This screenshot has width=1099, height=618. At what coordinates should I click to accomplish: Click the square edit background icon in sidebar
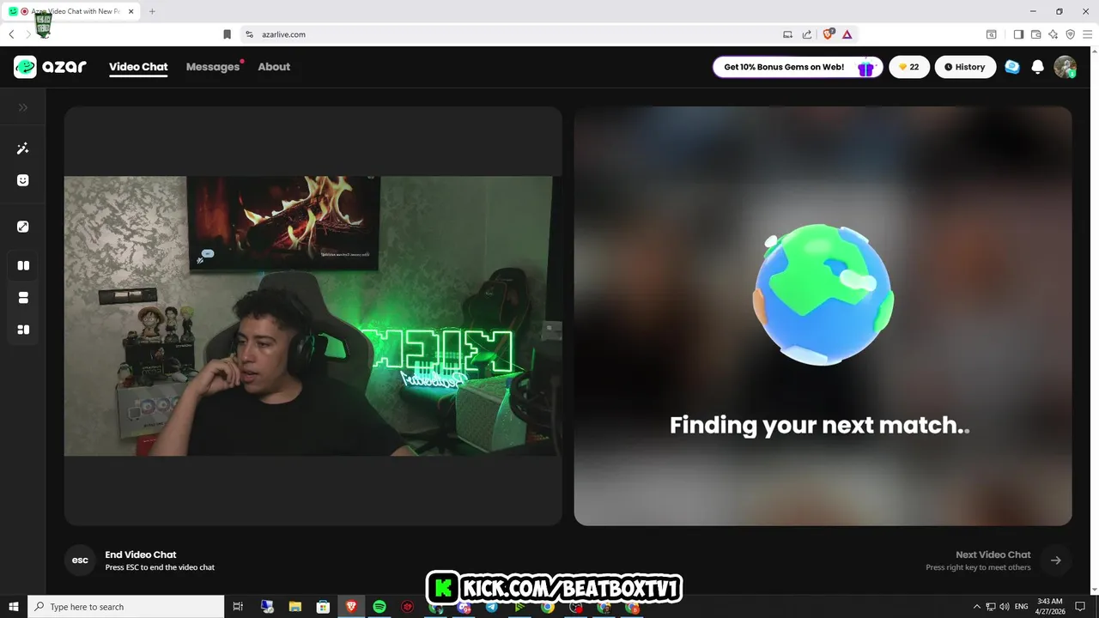click(23, 227)
